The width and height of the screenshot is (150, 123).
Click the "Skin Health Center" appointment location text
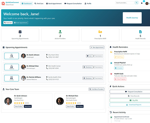[x=54, y=66]
